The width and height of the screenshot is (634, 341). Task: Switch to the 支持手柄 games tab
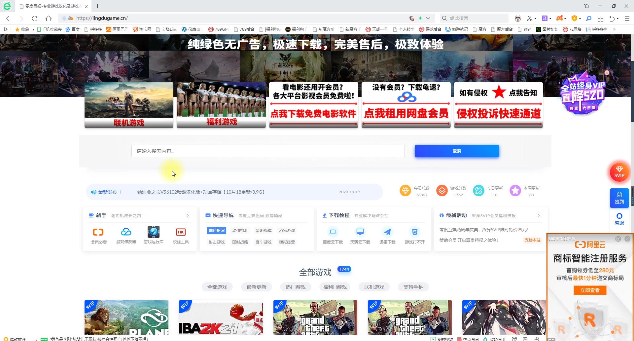413,287
